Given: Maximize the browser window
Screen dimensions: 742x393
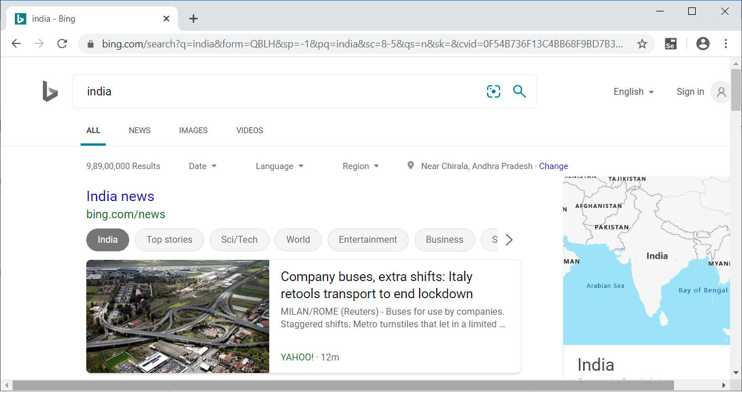Looking at the screenshot, I should pyautogui.click(x=692, y=11).
